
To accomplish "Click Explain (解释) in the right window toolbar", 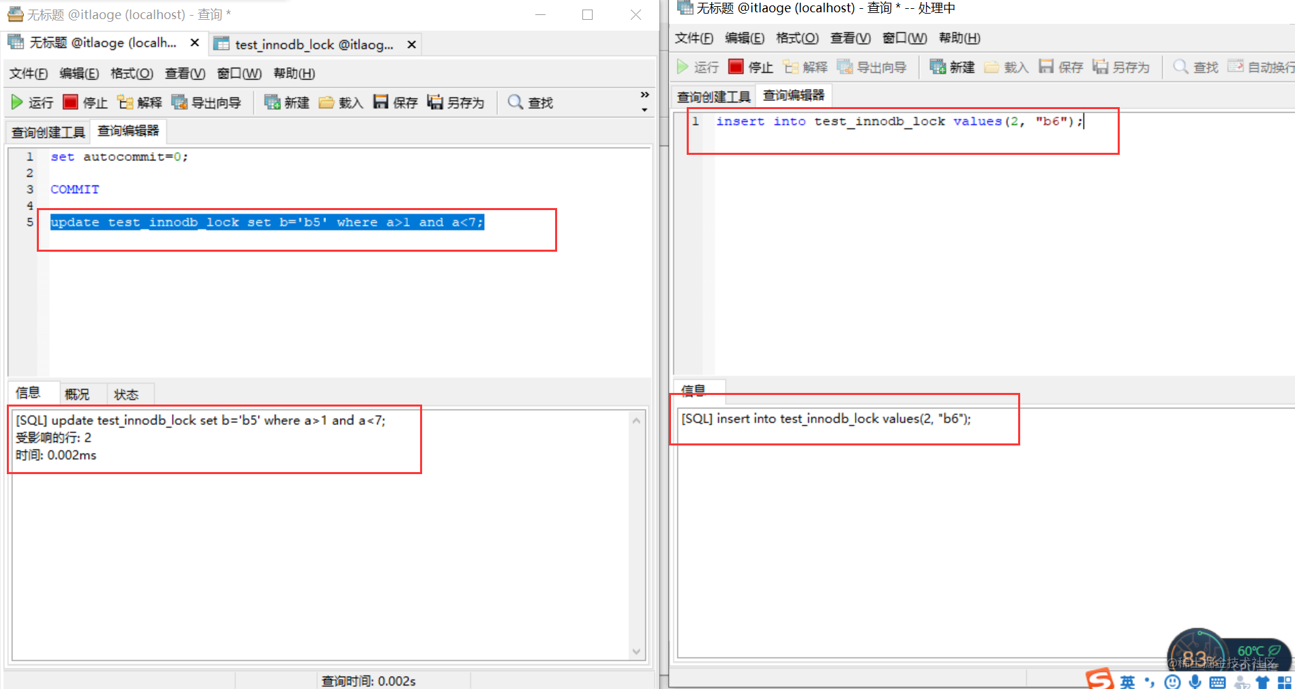I will [805, 67].
